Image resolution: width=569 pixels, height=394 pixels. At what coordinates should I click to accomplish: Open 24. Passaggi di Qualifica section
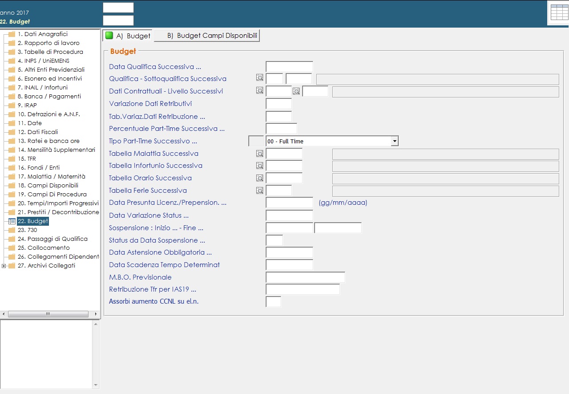point(52,239)
